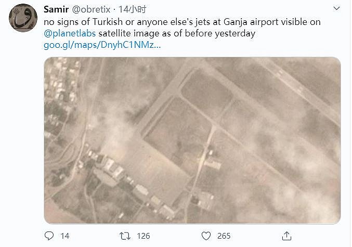The height and width of the screenshot is (247, 352).
Task: Click the reply speech bubble icon
Action: tap(49, 236)
